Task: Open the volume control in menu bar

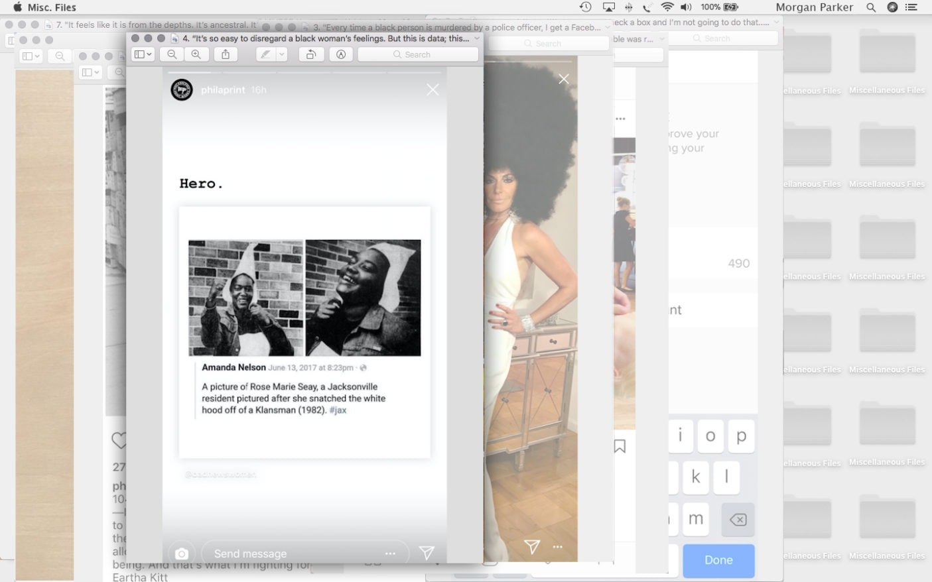Action: click(x=686, y=7)
